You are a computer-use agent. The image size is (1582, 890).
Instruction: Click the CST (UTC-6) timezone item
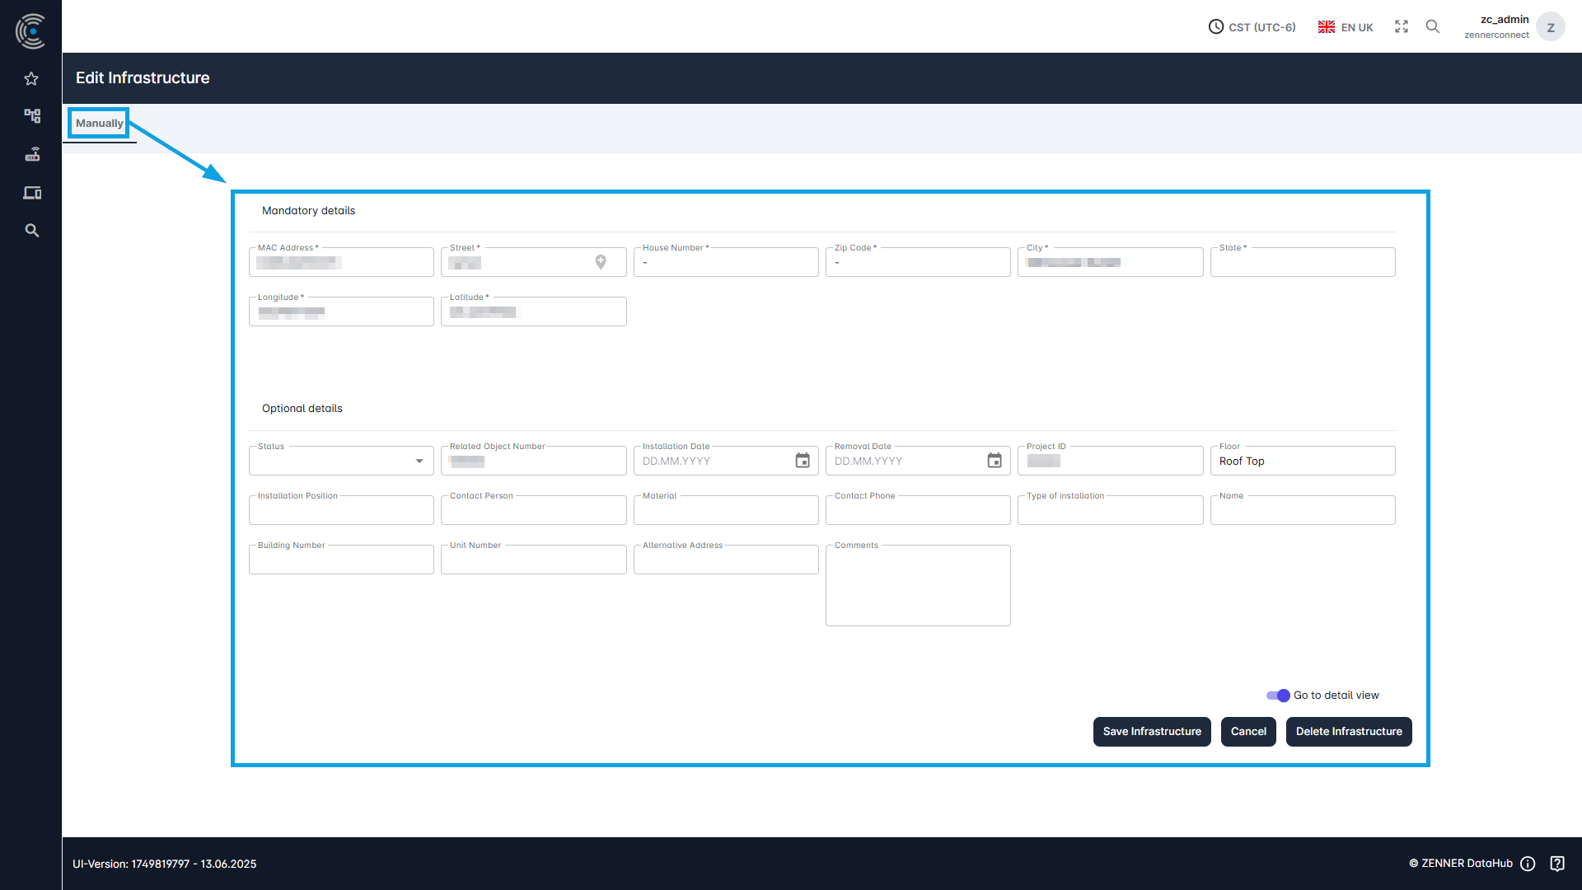1252,26
